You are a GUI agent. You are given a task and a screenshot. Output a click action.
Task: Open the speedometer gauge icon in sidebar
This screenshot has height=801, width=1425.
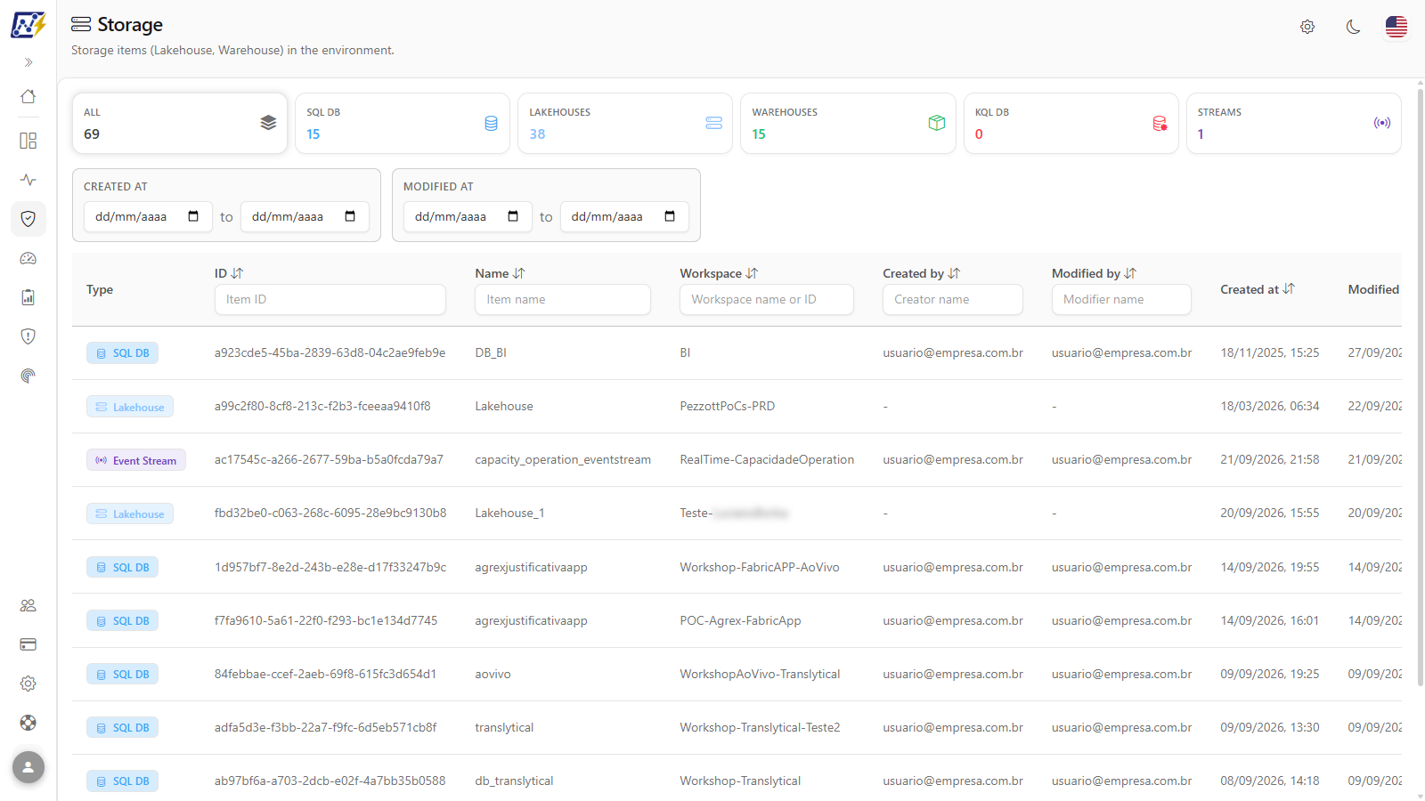[x=28, y=258]
